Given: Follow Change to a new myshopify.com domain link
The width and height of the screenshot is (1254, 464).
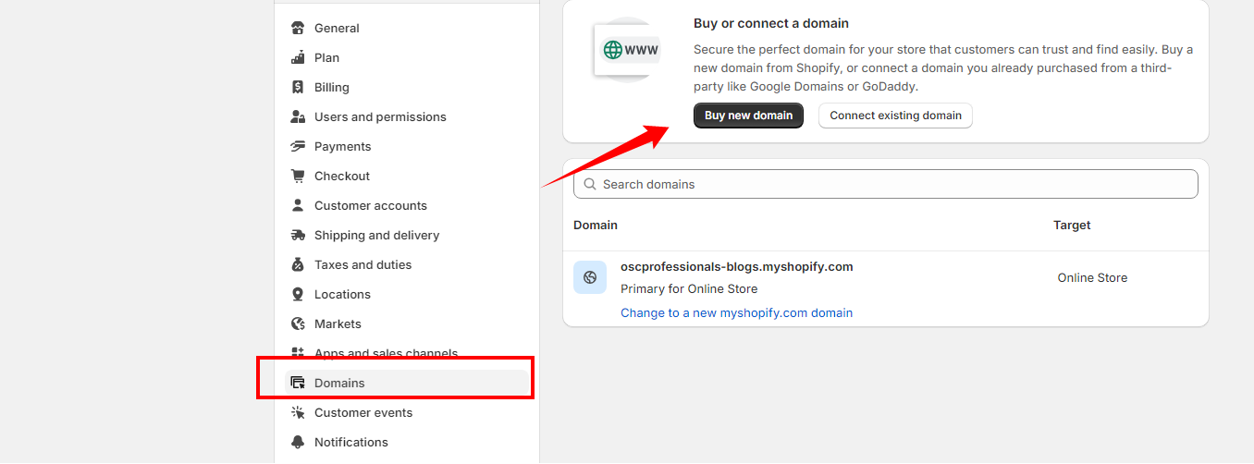Looking at the screenshot, I should [736, 312].
